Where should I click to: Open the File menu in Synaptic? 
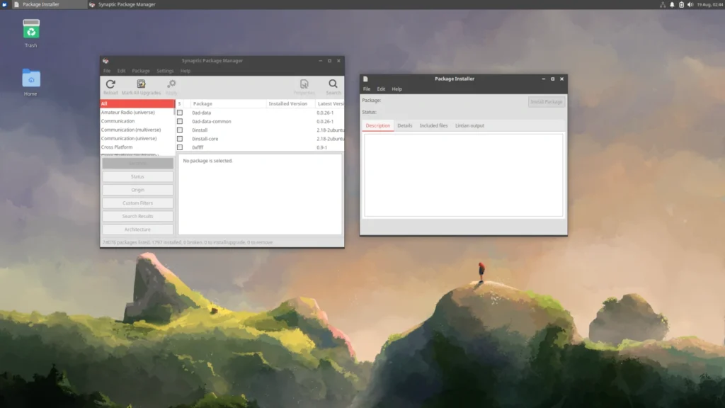coord(107,71)
